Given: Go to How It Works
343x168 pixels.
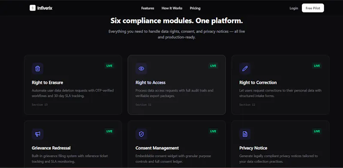Looking at the screenshot, I should tap(172, 8).
